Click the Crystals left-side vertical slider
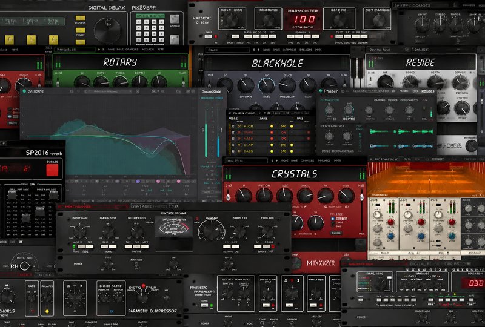 point(229,198)
